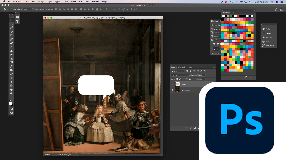Click the add layer style fx icon

point(191,128)
